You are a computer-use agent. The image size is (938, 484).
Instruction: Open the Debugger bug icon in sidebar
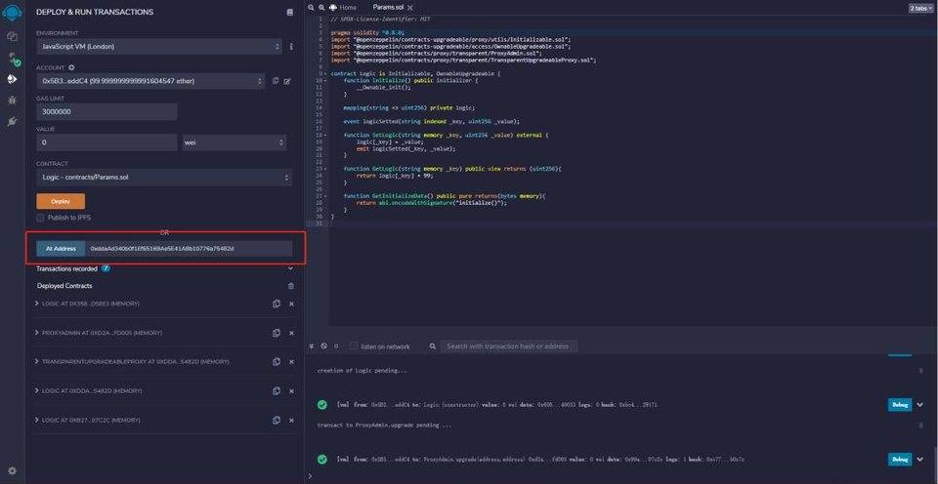[13, 100]
